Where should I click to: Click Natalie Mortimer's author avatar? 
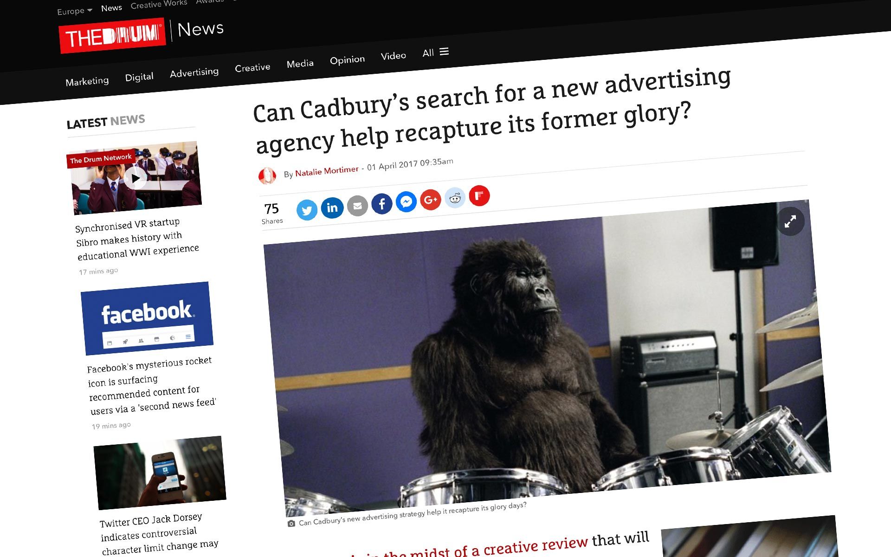tap(267, 176)
